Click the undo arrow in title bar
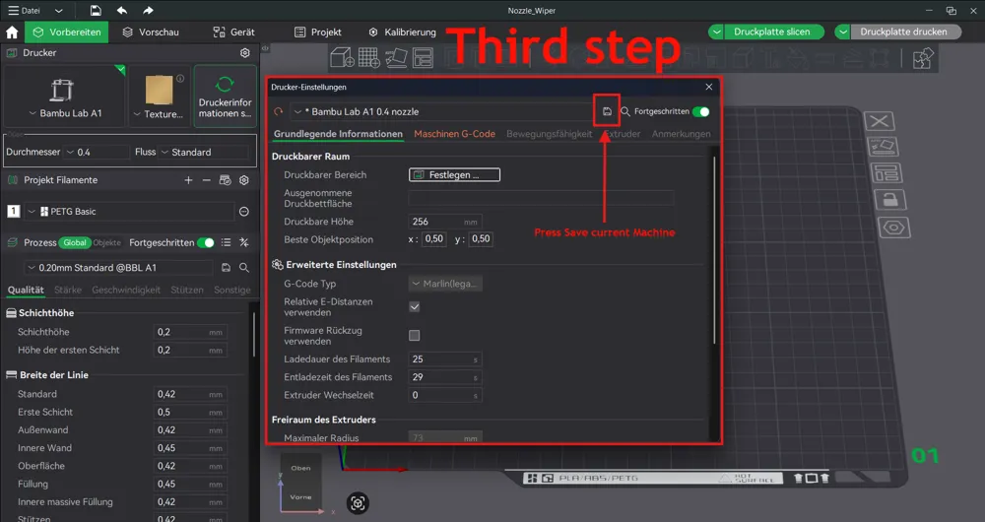 coord(122,11)
